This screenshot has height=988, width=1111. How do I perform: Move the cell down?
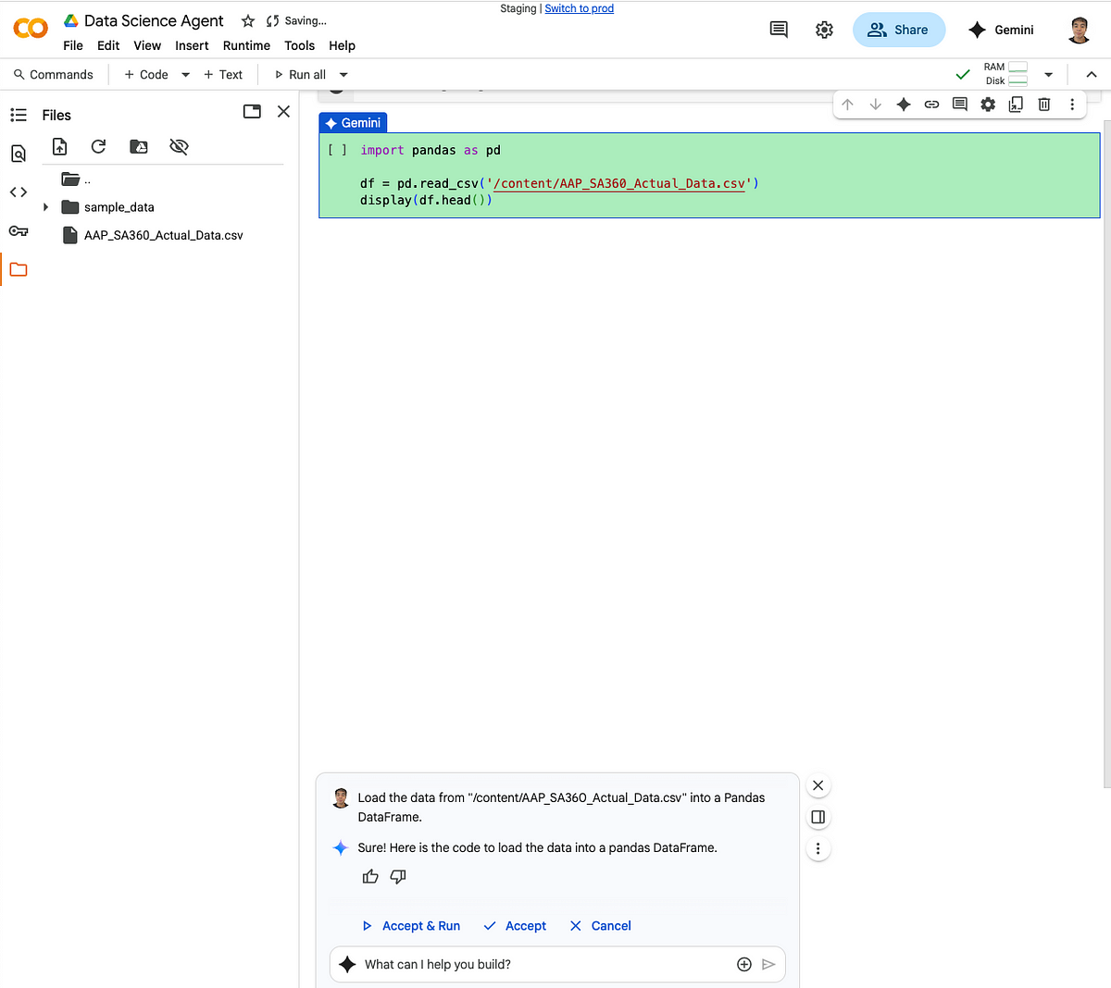[x=875, y=105]
